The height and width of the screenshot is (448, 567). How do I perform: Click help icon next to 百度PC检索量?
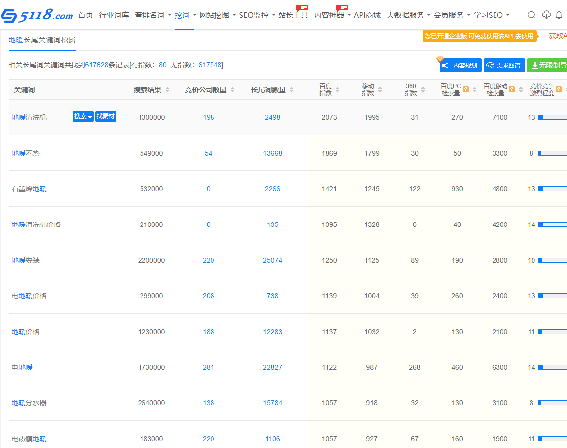[x=466, y=89]
